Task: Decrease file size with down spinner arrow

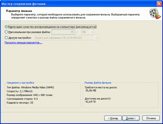Action: (77, 33)
